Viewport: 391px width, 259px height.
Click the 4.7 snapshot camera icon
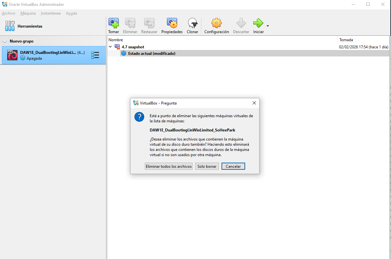point(117,47)
